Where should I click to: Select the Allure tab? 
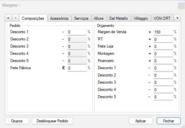click(x=99, y=18)
